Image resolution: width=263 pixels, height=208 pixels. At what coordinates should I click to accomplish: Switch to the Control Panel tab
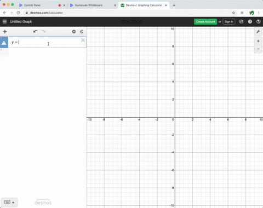[32, 5]
